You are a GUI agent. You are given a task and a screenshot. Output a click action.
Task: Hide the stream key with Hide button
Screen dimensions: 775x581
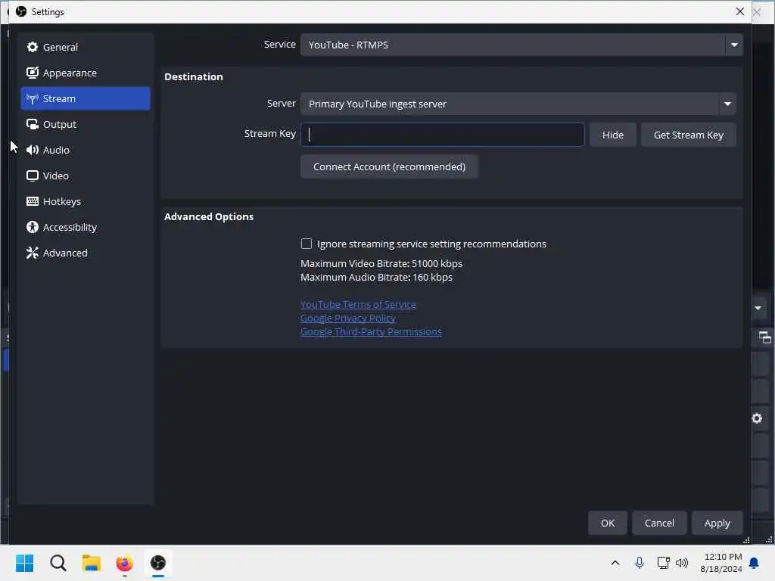612,135
